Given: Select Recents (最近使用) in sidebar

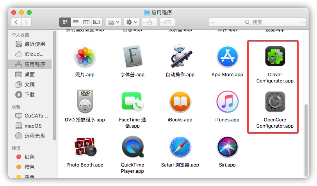Looking at the screenshot, I should [30, 44].
